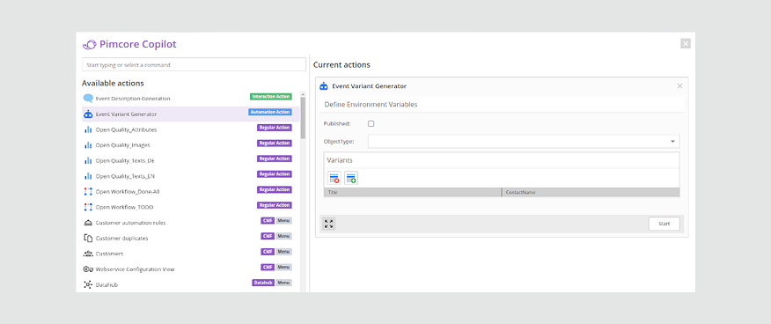Viewport: 771px width, 324px height.
Task: Choose Open Workflow_TODO action
Action: coord(191,207)
